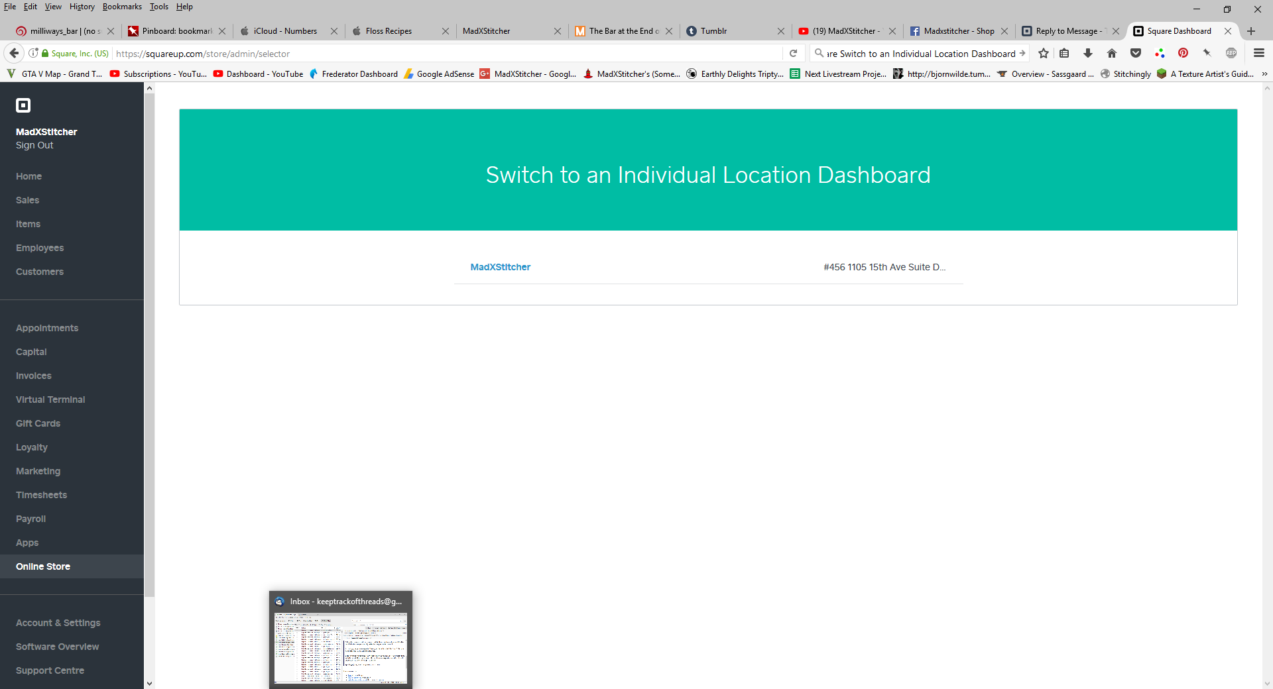1273x689 pixels.
Task: Go to the homepage using the home icon
Action: coord(1111,54)
